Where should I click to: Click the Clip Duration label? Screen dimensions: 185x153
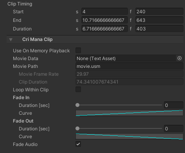[x=33, y=82]
